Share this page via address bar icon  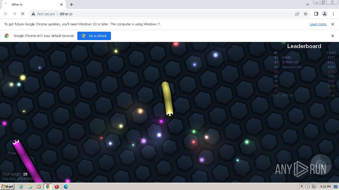click(297, 14)
